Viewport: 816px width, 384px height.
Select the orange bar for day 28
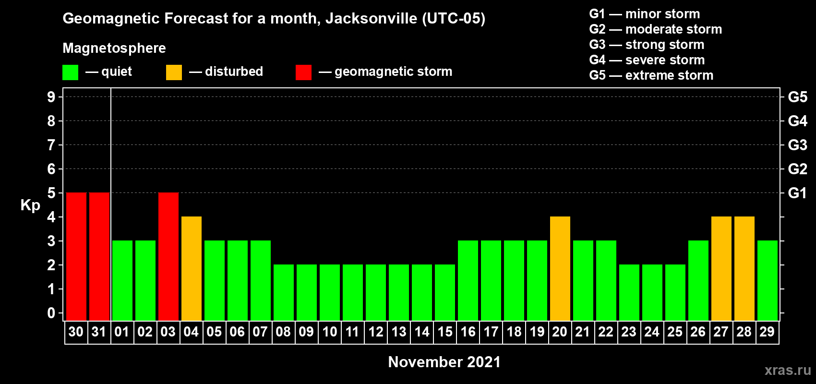point(744,269)
